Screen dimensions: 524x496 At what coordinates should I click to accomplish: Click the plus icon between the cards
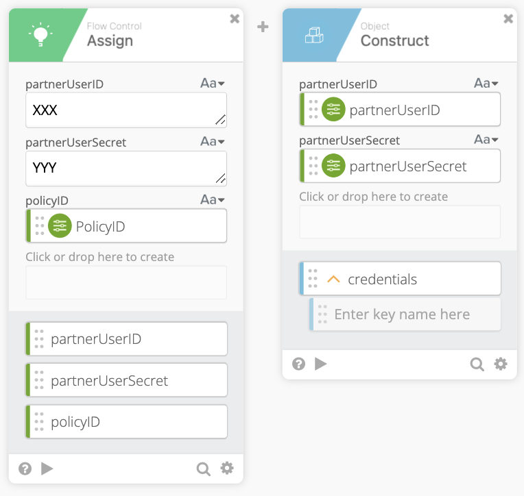[x=263, y=27]
